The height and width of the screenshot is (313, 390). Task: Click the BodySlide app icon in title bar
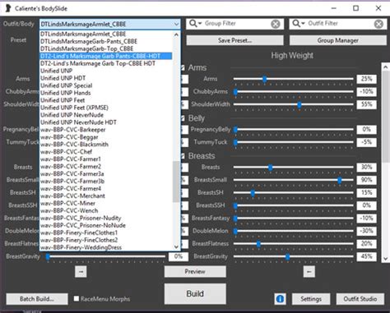pos(8,8)
